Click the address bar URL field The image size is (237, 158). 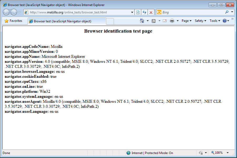point(79,12)
